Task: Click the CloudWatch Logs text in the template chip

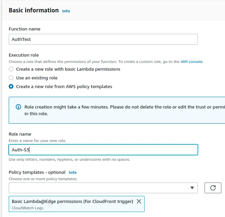Action: (x=27, y=208)
